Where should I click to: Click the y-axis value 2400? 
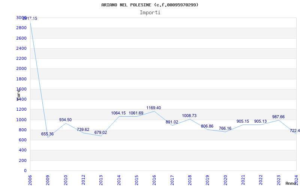click(21, 48)
